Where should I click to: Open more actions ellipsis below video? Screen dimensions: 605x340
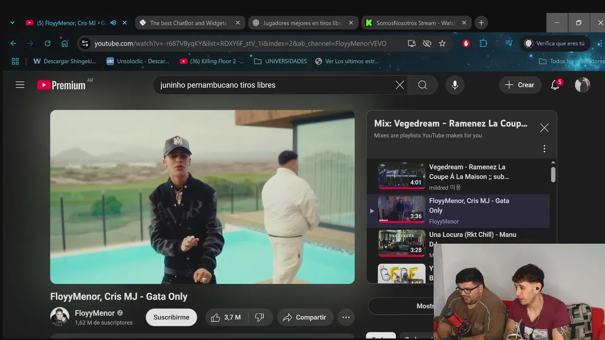346,317
